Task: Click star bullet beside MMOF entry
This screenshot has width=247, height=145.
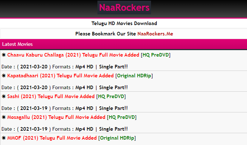Action: click(4, 138)
